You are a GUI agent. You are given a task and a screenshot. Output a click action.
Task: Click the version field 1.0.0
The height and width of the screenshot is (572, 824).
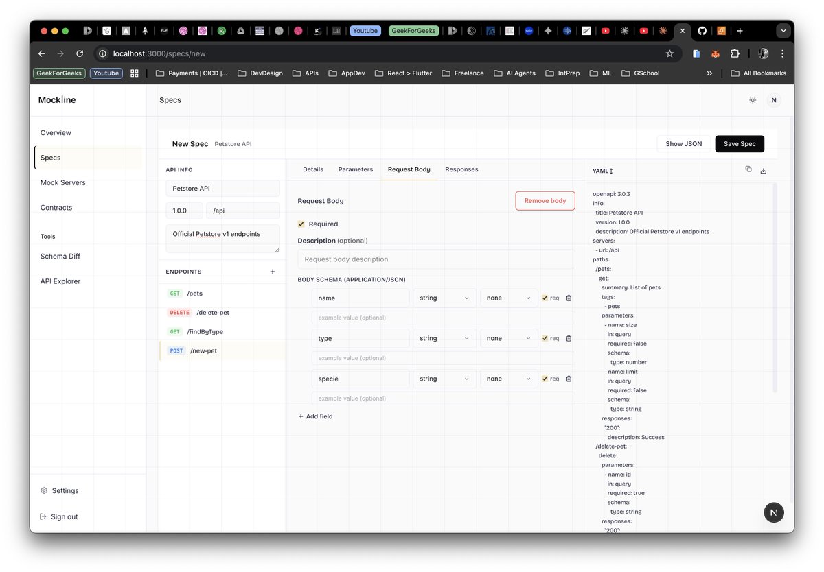(185, 211)
